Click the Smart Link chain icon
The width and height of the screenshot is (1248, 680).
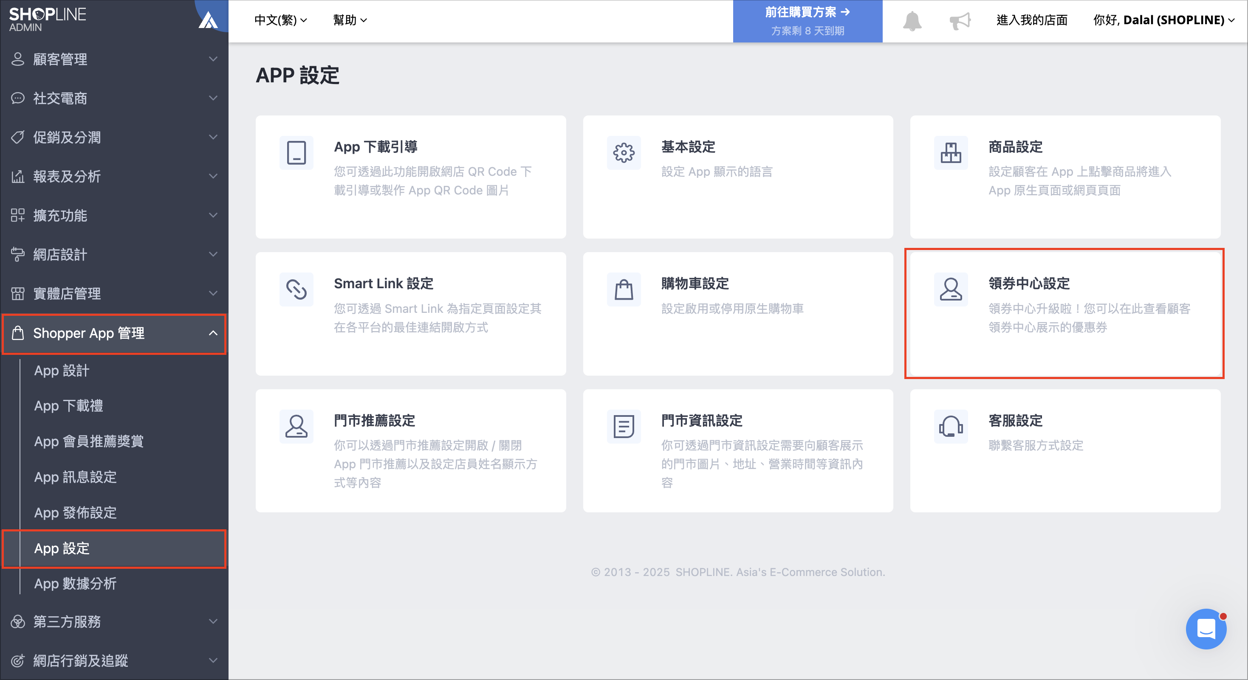(x=296, y=289)
